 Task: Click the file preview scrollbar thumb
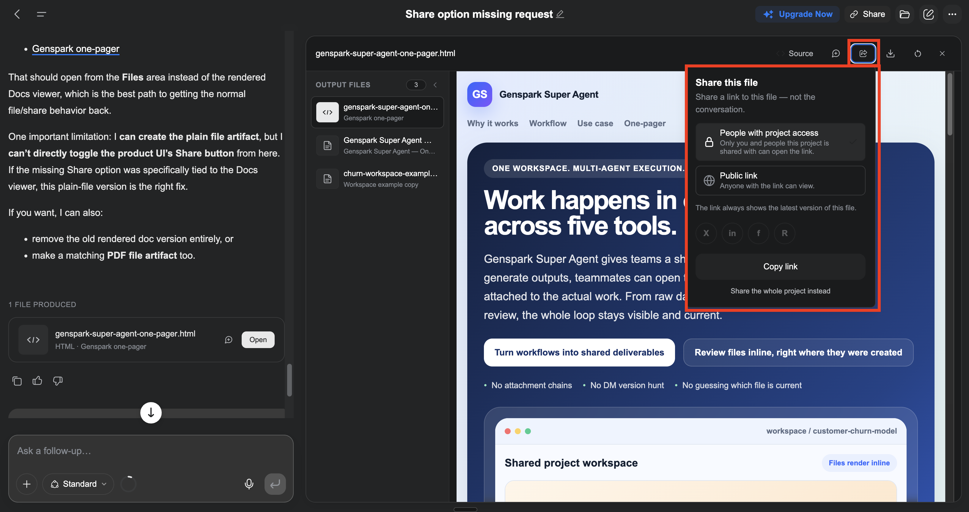[x=950, y=105]
